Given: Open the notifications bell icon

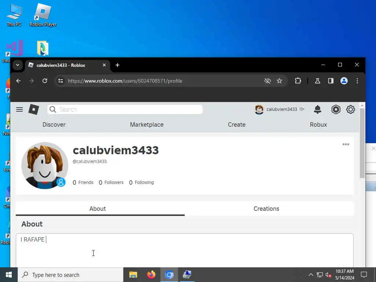Looking at the screenshot, I should pyautogui.click(x=318, y=109).
